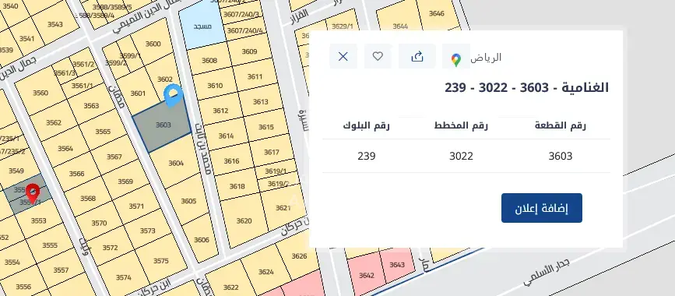Select parcel 3616 on the map
Image resolution: width=675 pixels, height=296 pixels.
click(x=231, y=160)
